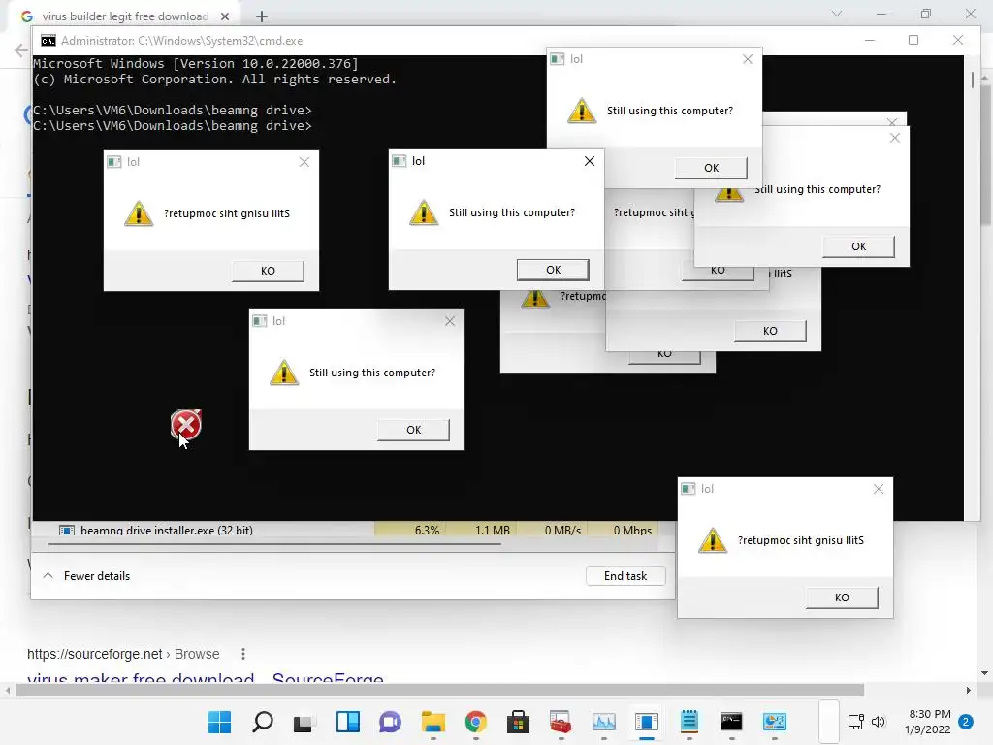Click End task in Task Manager
The width and height of the screenshot is (993, 745).
[625, 576]
